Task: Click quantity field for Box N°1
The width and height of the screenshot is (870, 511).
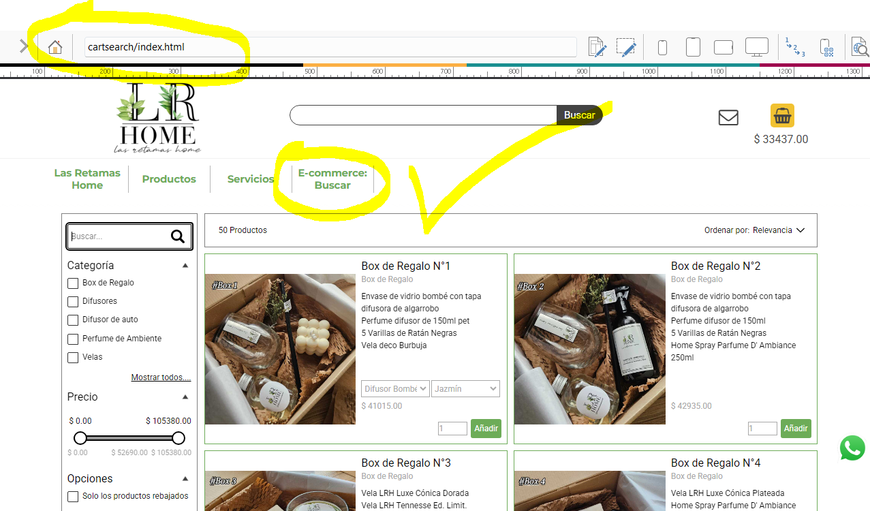Action: [452, 429]
